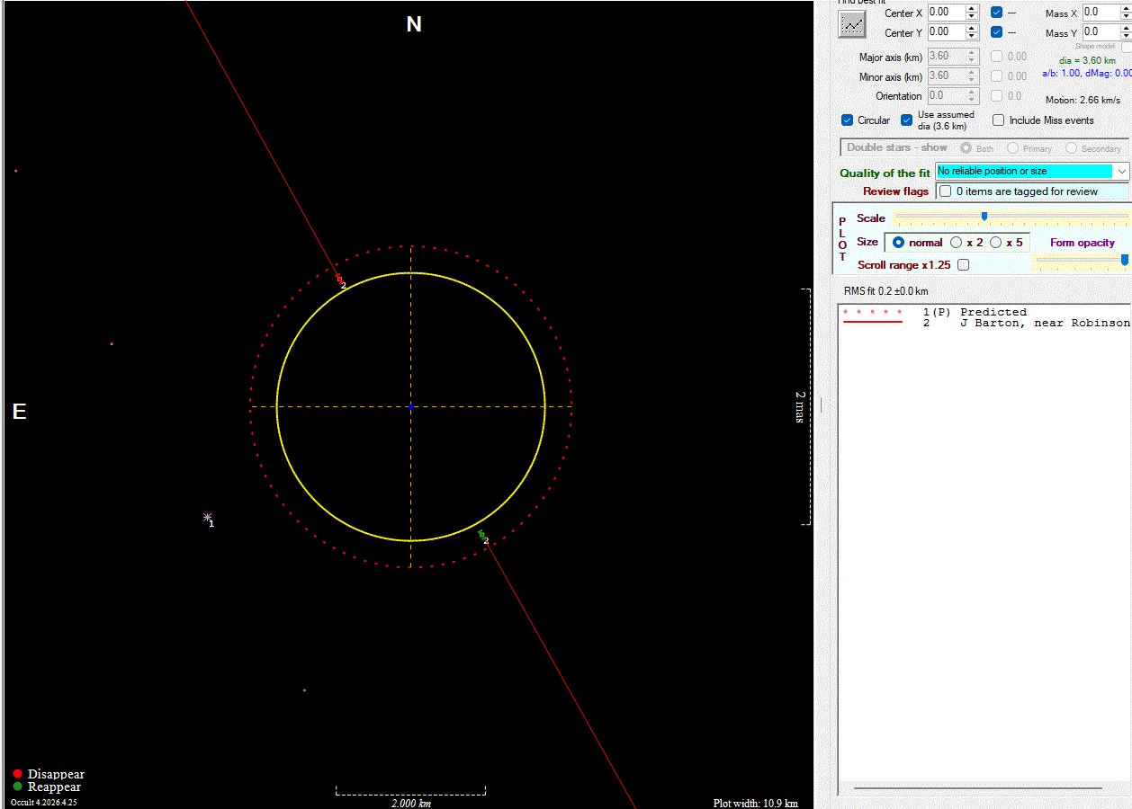Click the N compass label
The width and height of the screenshot is (1132, 809).
click(414, 24)
